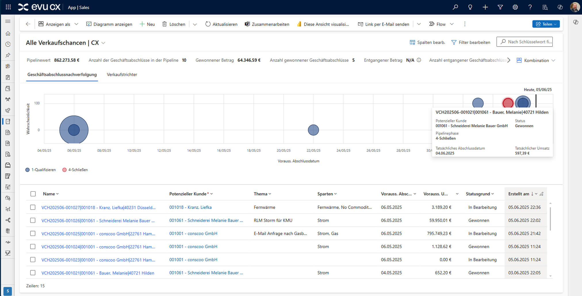Open Recent items clock icon
Screen dimensions: 582x296
click(8, 44)
